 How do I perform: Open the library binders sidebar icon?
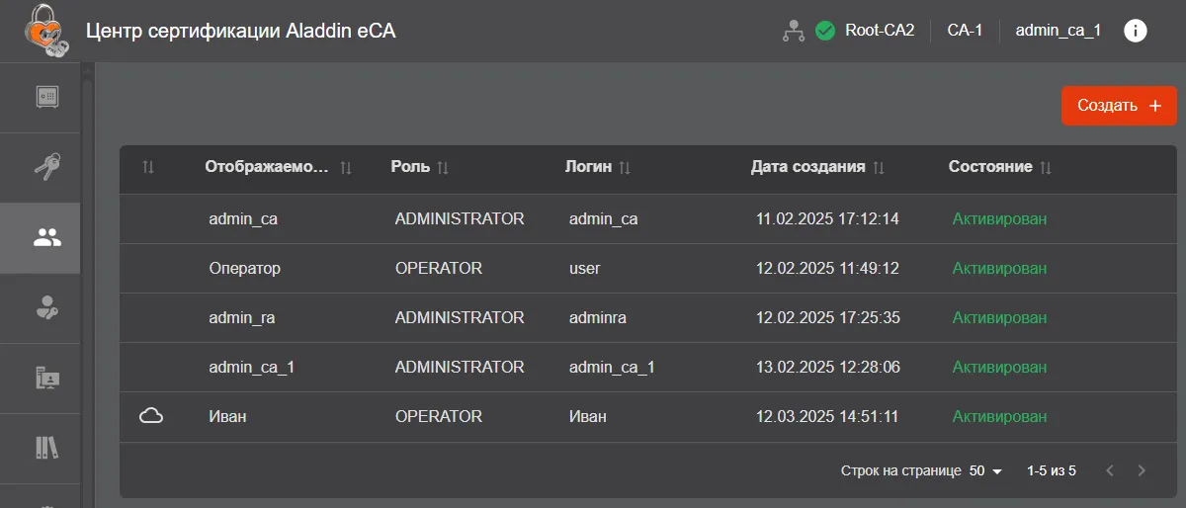click(x=47, y=448)
